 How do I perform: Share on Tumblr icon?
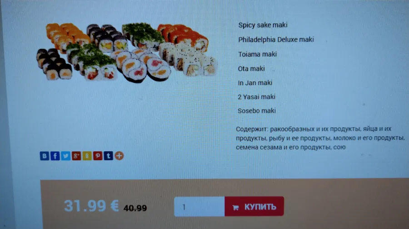(x=109, y=156)
